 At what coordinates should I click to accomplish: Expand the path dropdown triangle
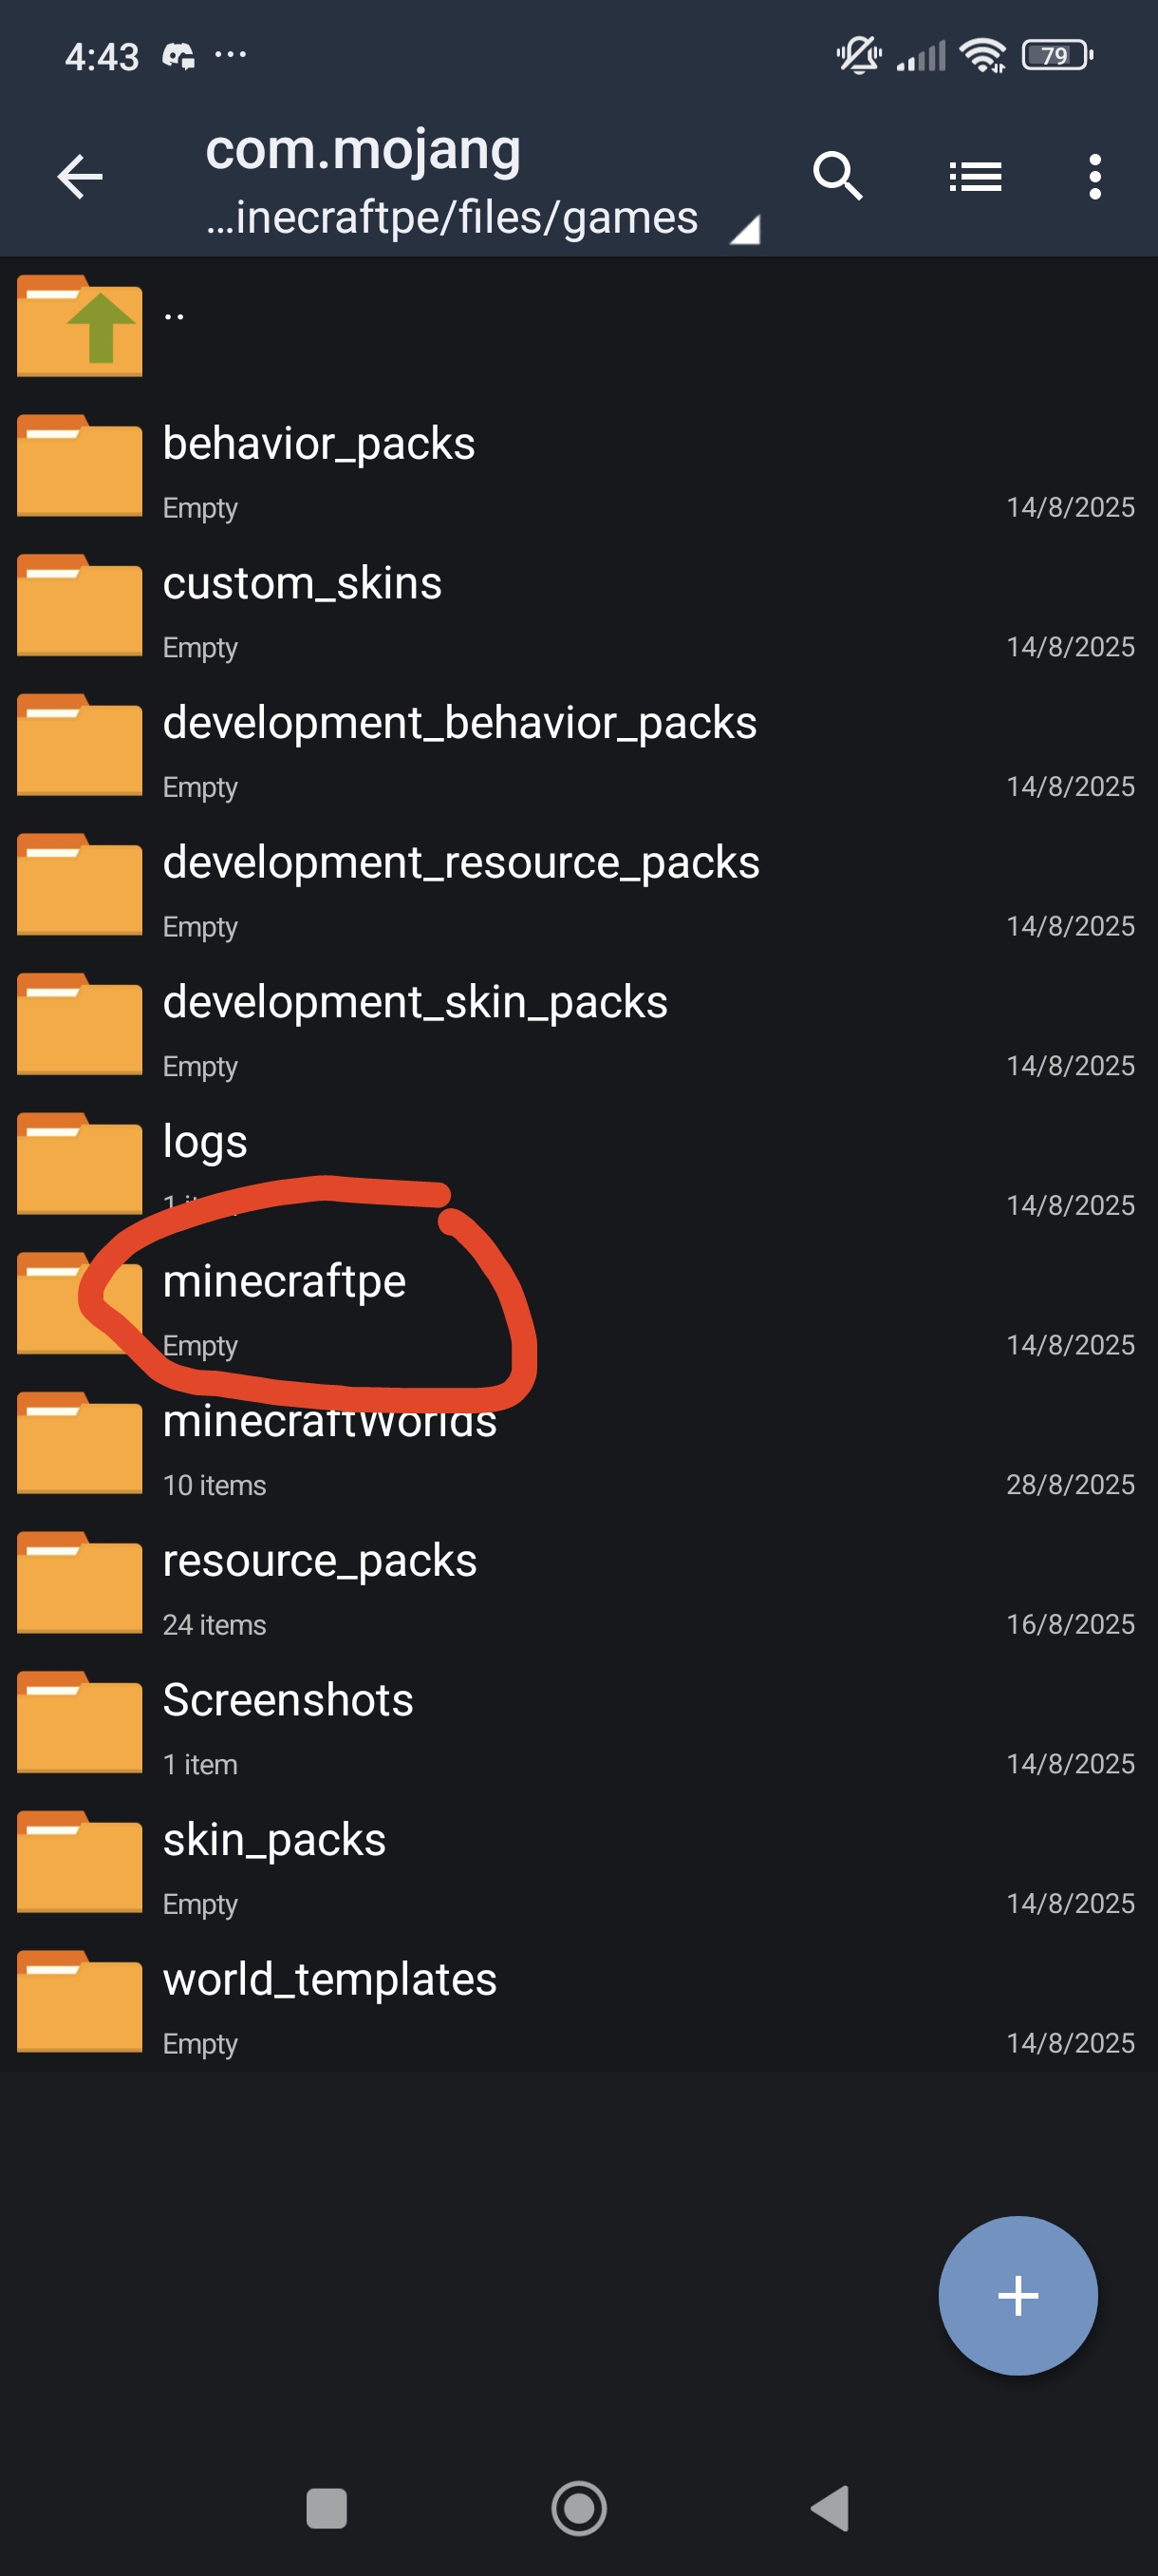pyautogui.click(x=744, y=230)
